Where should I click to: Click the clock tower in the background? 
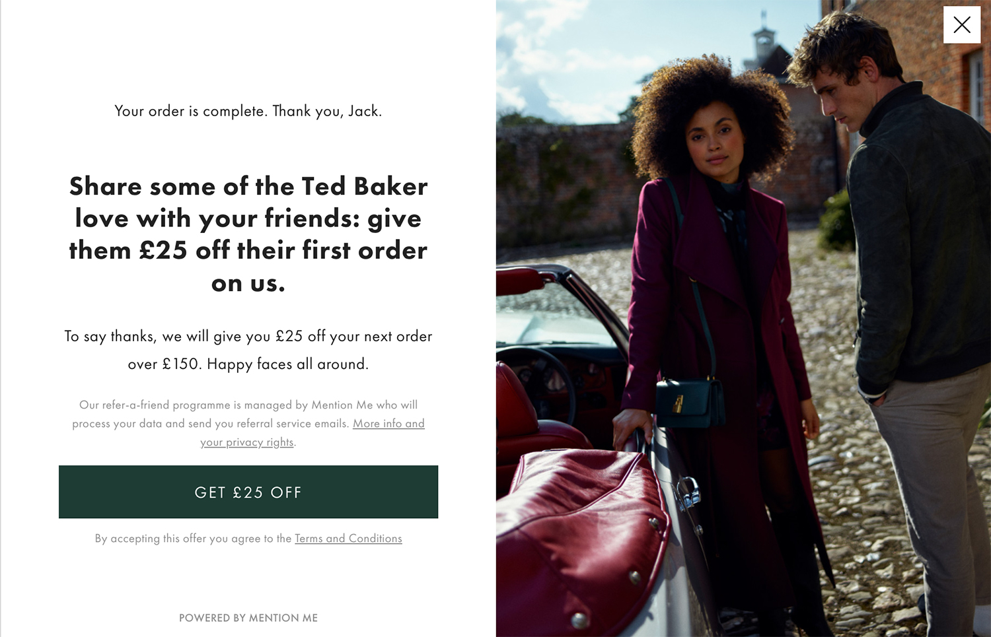tap(765, 43)
